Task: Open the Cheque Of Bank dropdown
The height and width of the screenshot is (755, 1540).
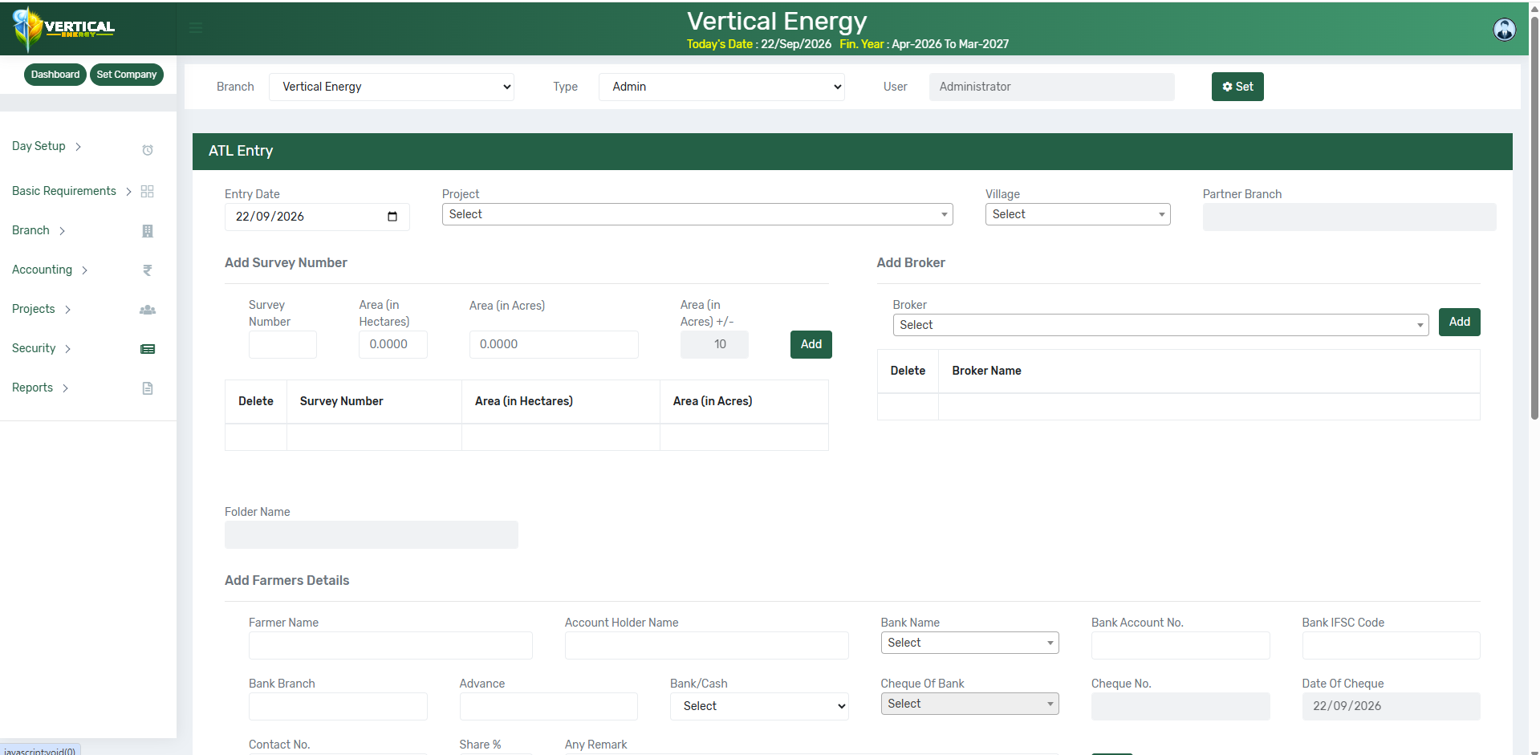Action: [969, 704]
